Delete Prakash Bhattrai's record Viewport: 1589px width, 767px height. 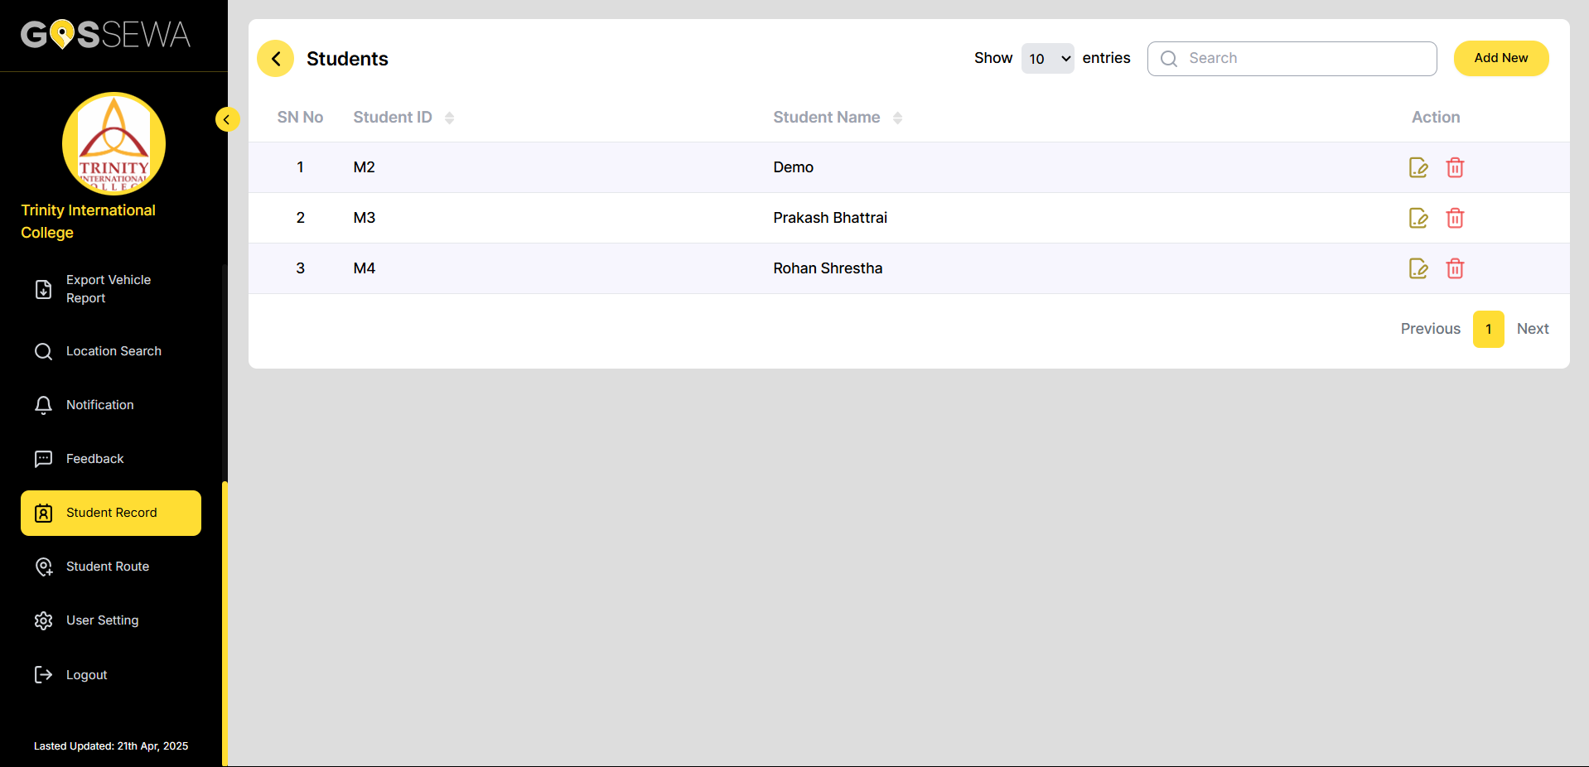(x=1455, y=218)
